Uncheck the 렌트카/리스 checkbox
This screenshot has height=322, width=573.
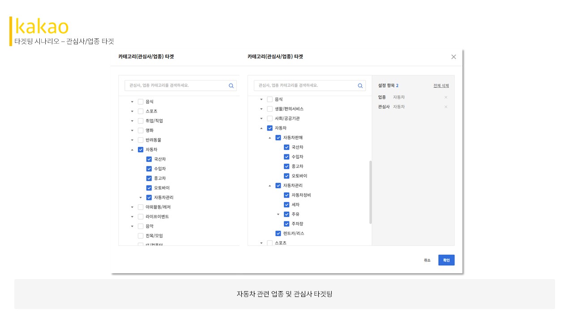pyautogui.click(x=278, y=233)
